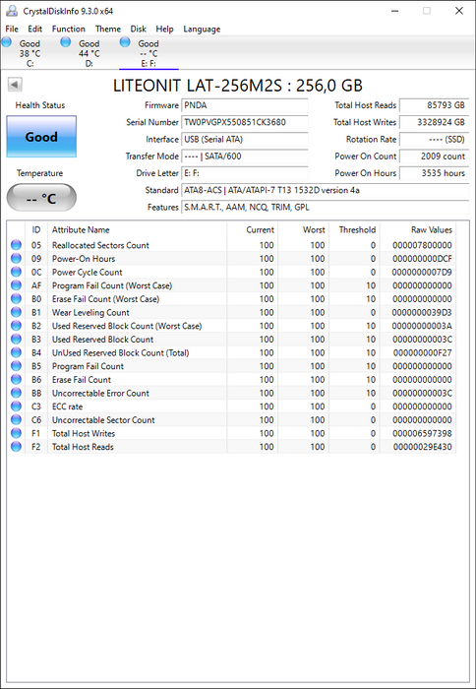This screenshot has width=476, height=689.
Task: Click the Serial Number field
Action: pos(245,122)
